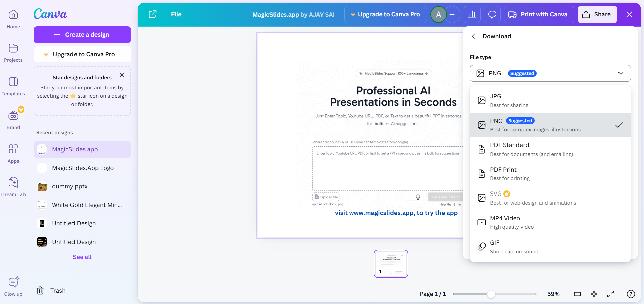Open the Brand section
Image resolution: width=644 pixels, height=304 pixels.
[13, 120]
